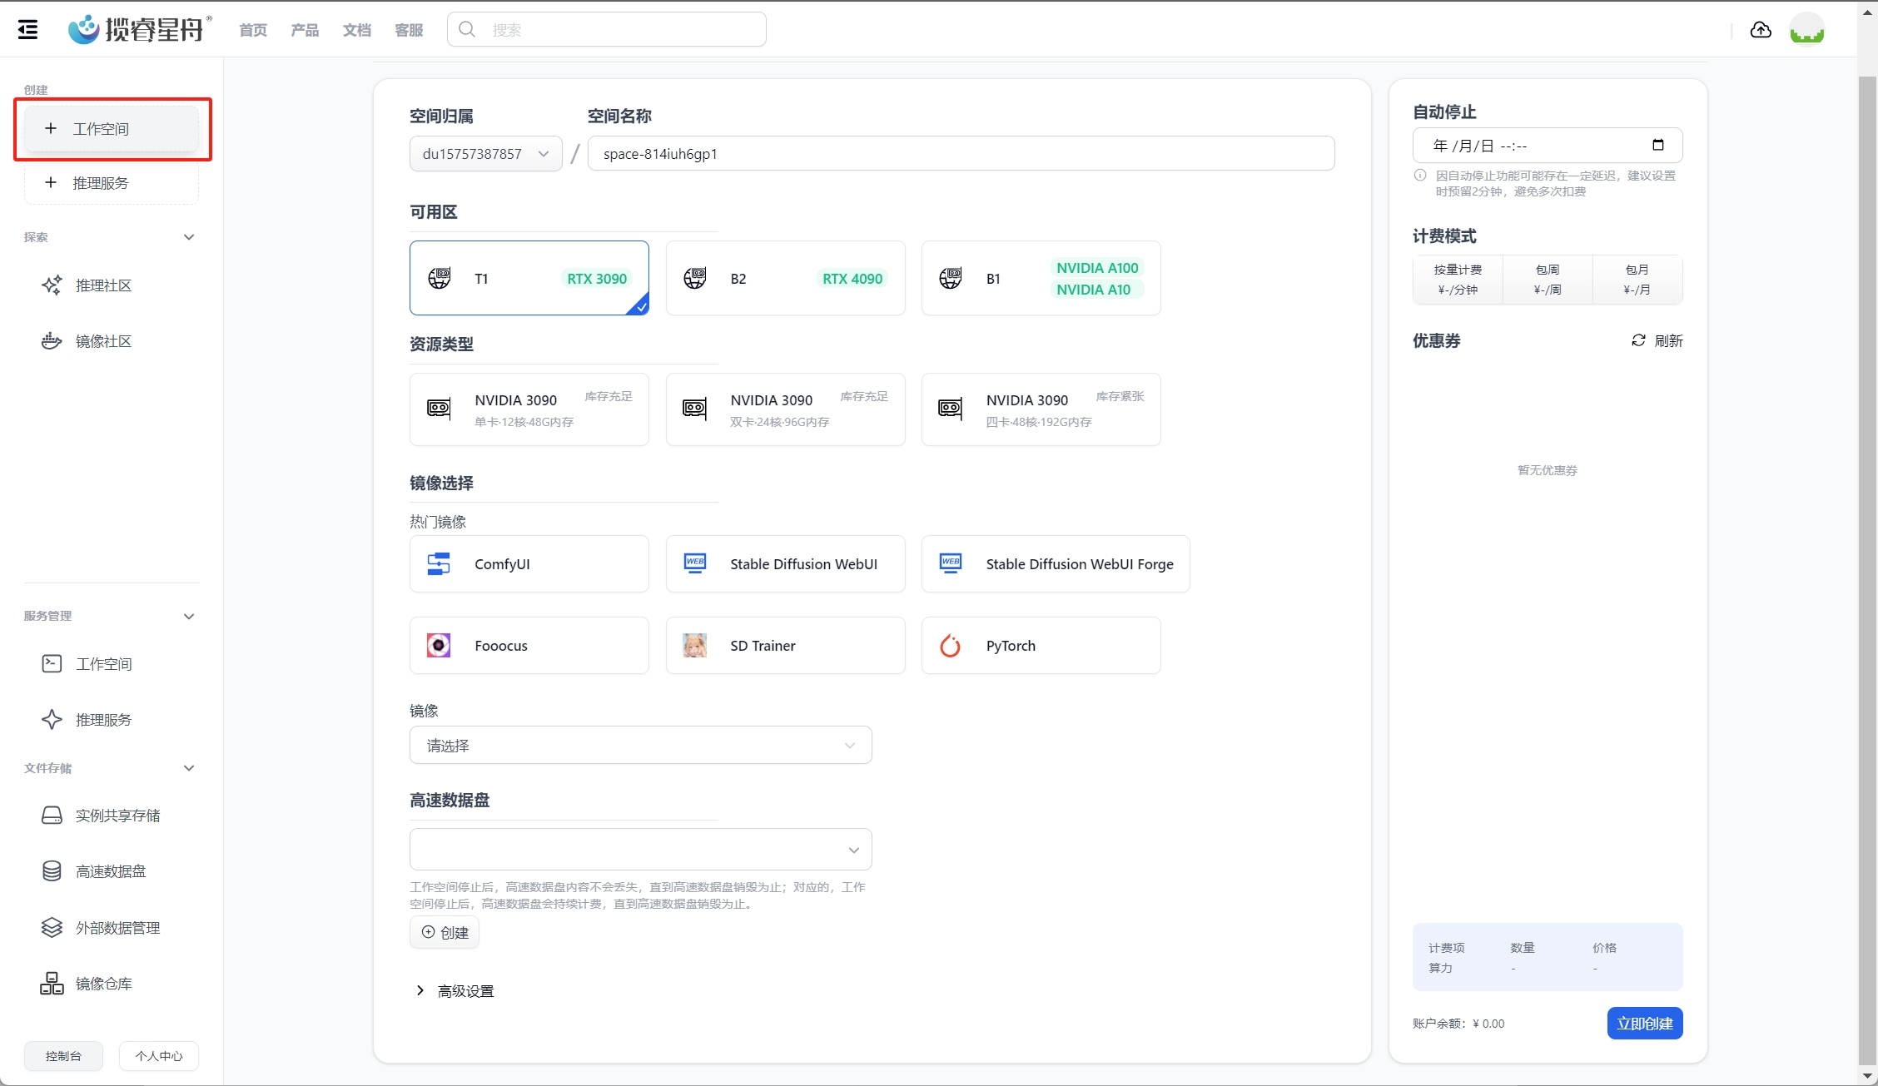Image resolution: width=1878 pixels, height=1086 pixels.
Task: Open the user avatar menu
Action: pos(1807,30)
